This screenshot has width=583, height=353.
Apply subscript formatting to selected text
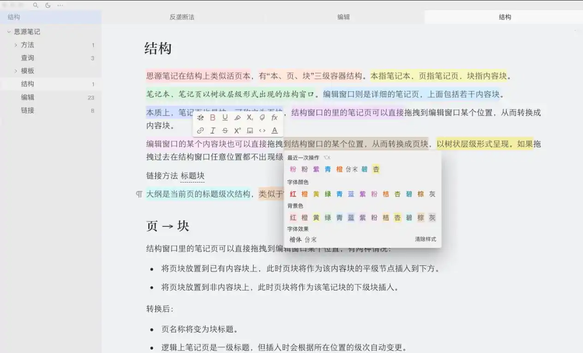tap(250, 118)
